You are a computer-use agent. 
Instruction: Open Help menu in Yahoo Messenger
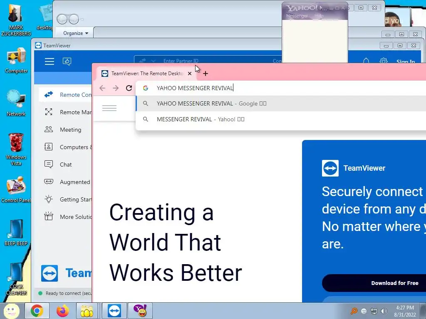[x=319, y=16]
